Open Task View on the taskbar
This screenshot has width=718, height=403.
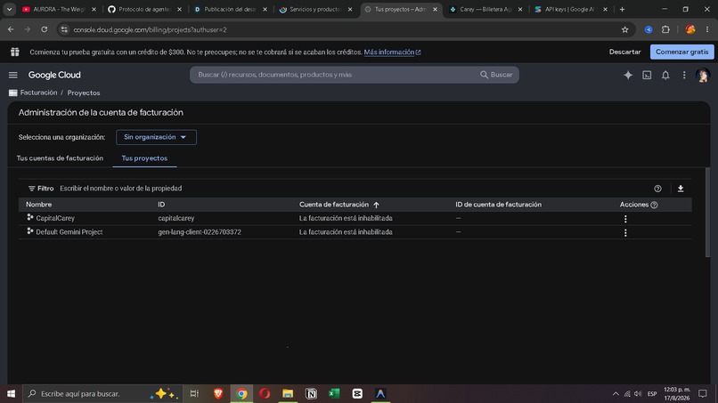194,393
